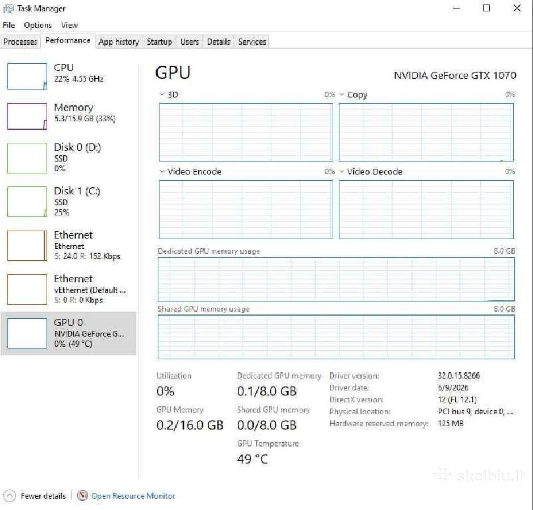Viewport: 533px width, 510px height.
Task: Switch to the Processes tab
Action: pos(20,42)
